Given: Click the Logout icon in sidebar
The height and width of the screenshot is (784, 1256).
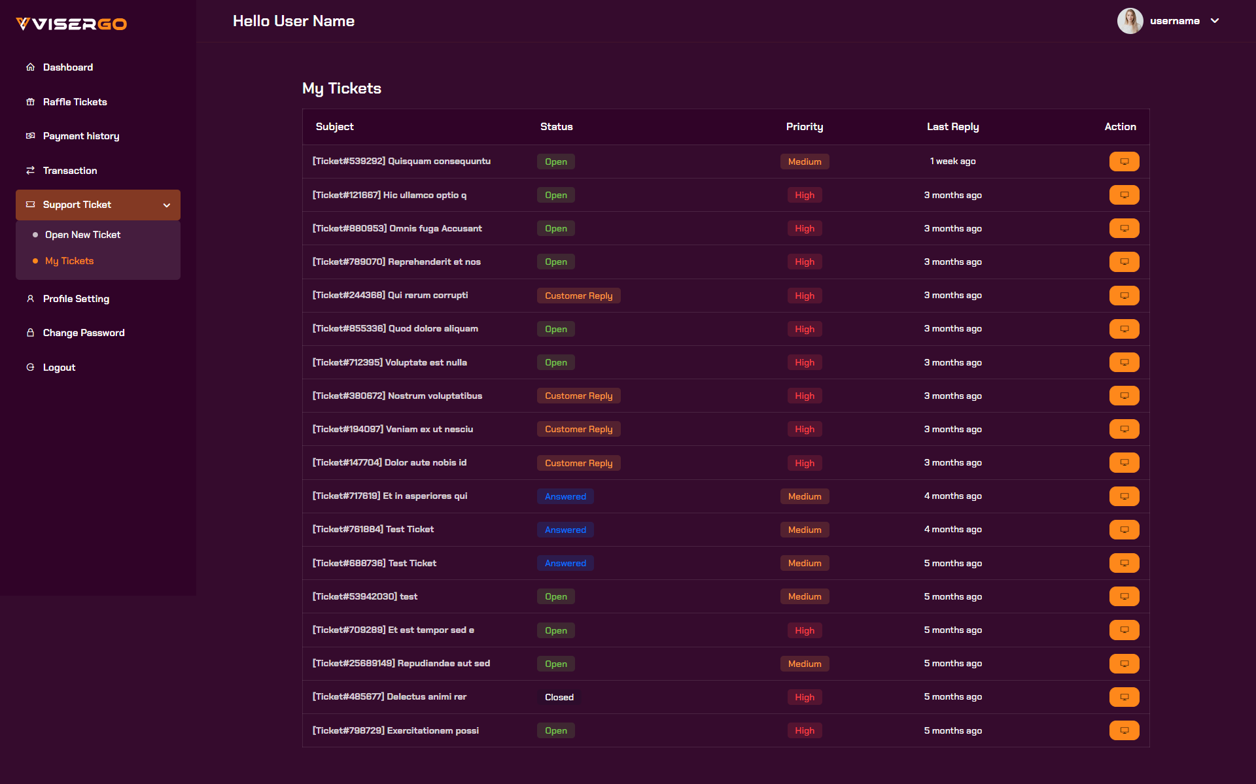Looking at the screenshot, I should pos(30,367).
